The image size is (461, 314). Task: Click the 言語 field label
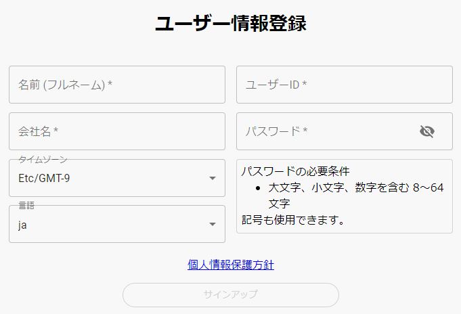[x=26, y=206]
